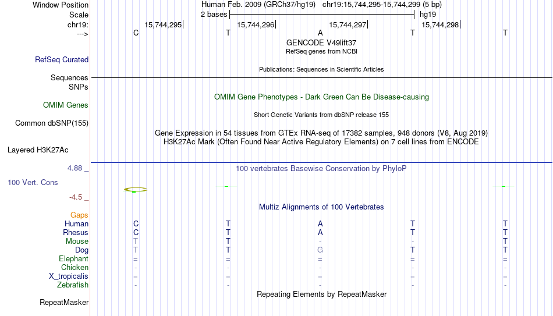This screenshot has height=316, width=553.
Task: Click base C in the Rhesus alignment row
Action: (x=136, y=232)
